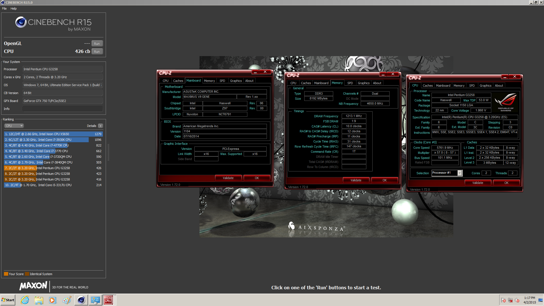Screen dimensions: 544x306
Task: Select the Core i5-3317U ranking row
Action: [53, 185]
